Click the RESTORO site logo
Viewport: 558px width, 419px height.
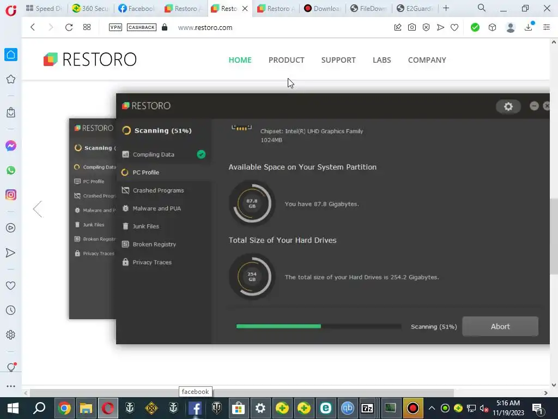pyautogui.click(x=90, y=59)
